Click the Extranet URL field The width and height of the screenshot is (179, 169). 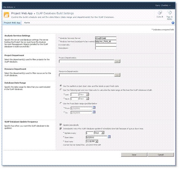pyautogui.click(x=106, y=45)
